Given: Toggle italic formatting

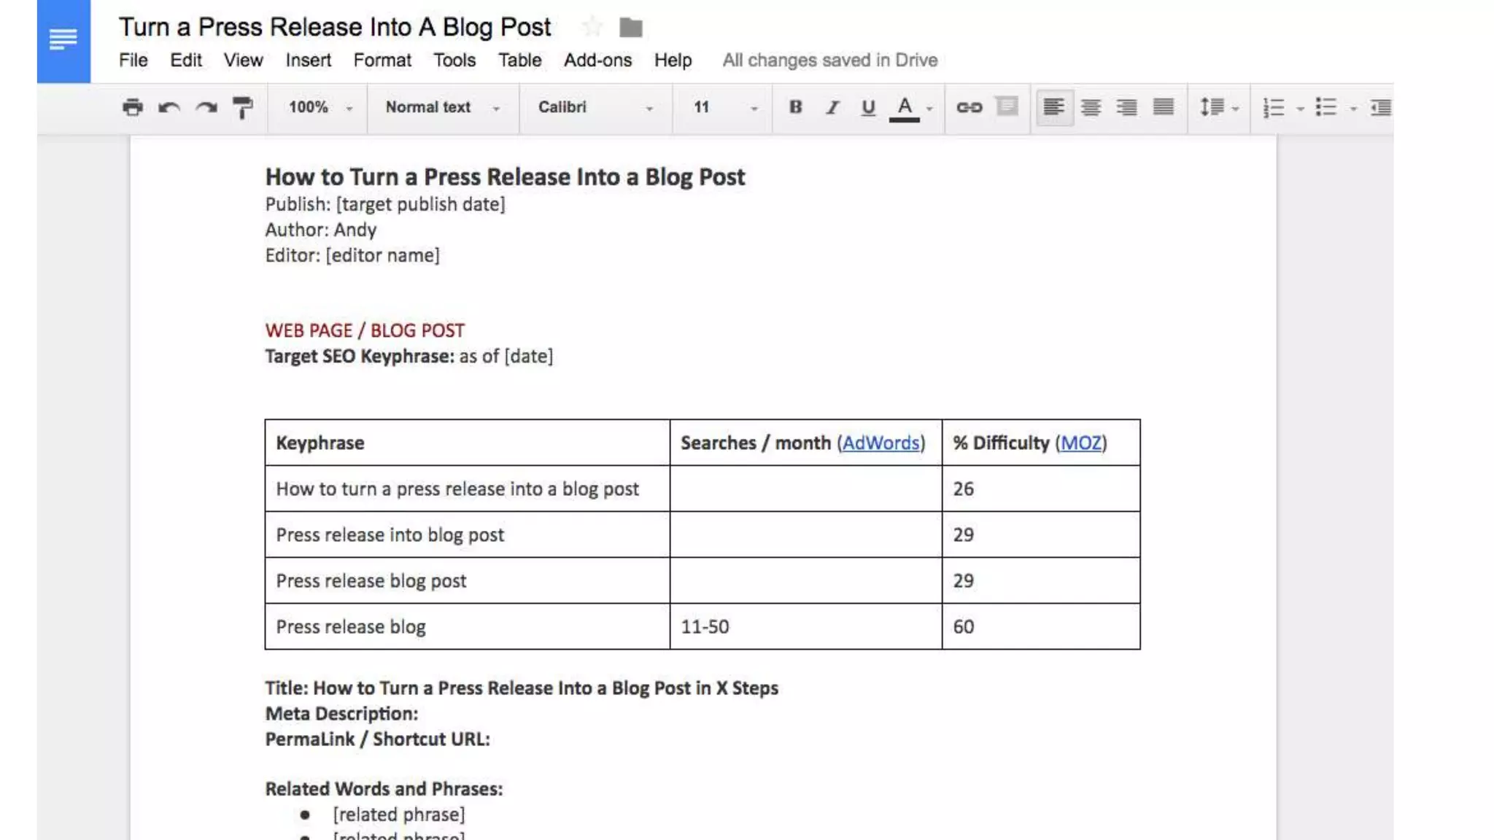Looking at the screenshot, I should coord(832,107).
